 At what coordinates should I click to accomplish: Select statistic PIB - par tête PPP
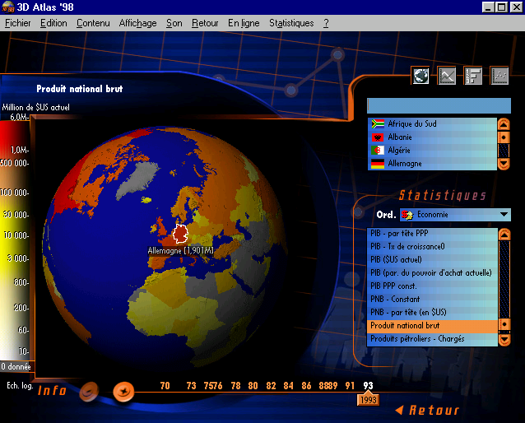click(432, 234)
